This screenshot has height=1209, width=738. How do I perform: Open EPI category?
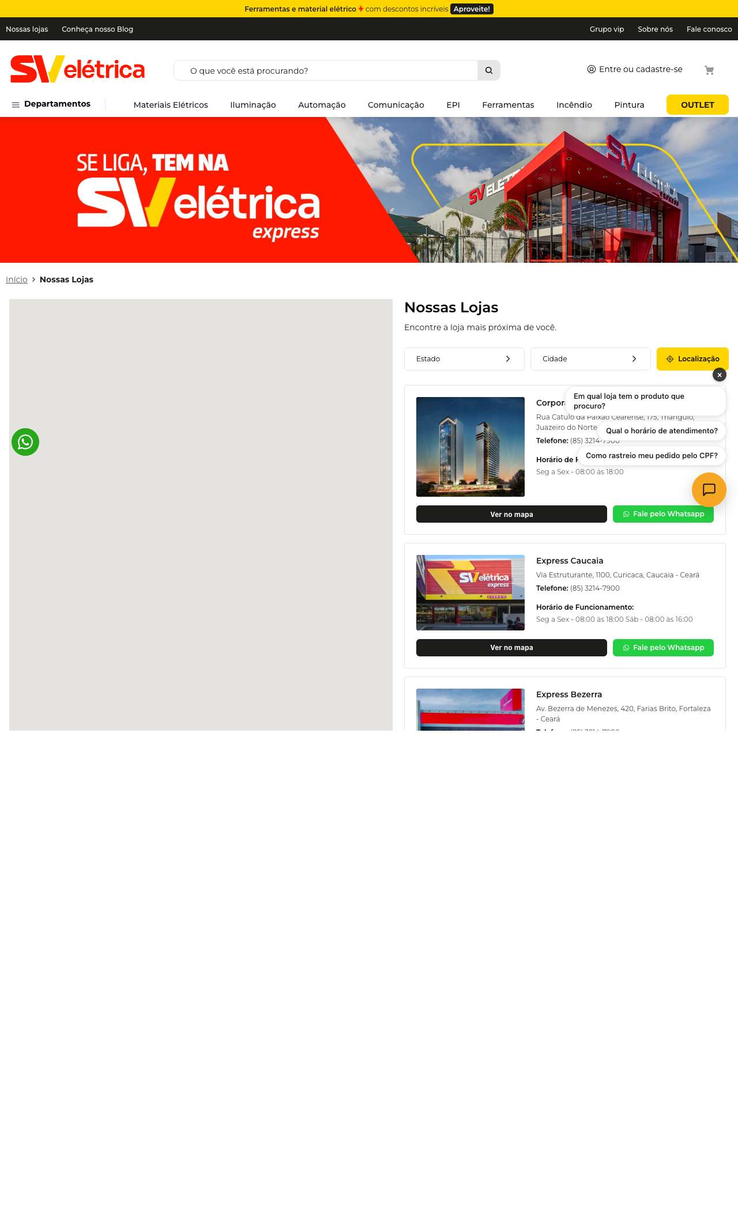coord(453,105)
